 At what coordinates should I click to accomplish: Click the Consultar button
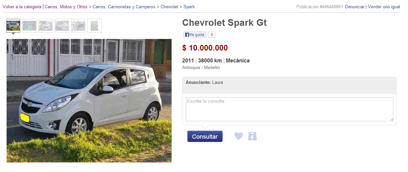(205, 136)
